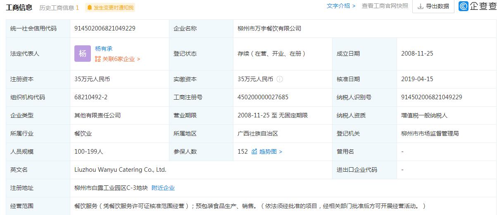The image size is (497, 215).
Task: Click organization code 68210492-2
Action: point(91,97)
